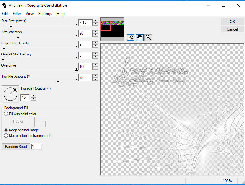Viewport: 245px width, 185px height.
Task: Increase Edge Star Density value
Action: (96, 43)
